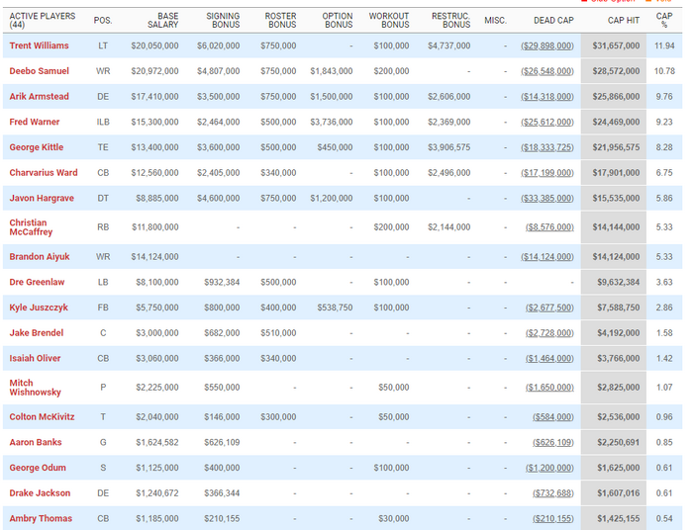Select Trent Williams cap hit $31,657,000
The width and height of the screenshot is (693, 530).
click(x=616, y=45)
